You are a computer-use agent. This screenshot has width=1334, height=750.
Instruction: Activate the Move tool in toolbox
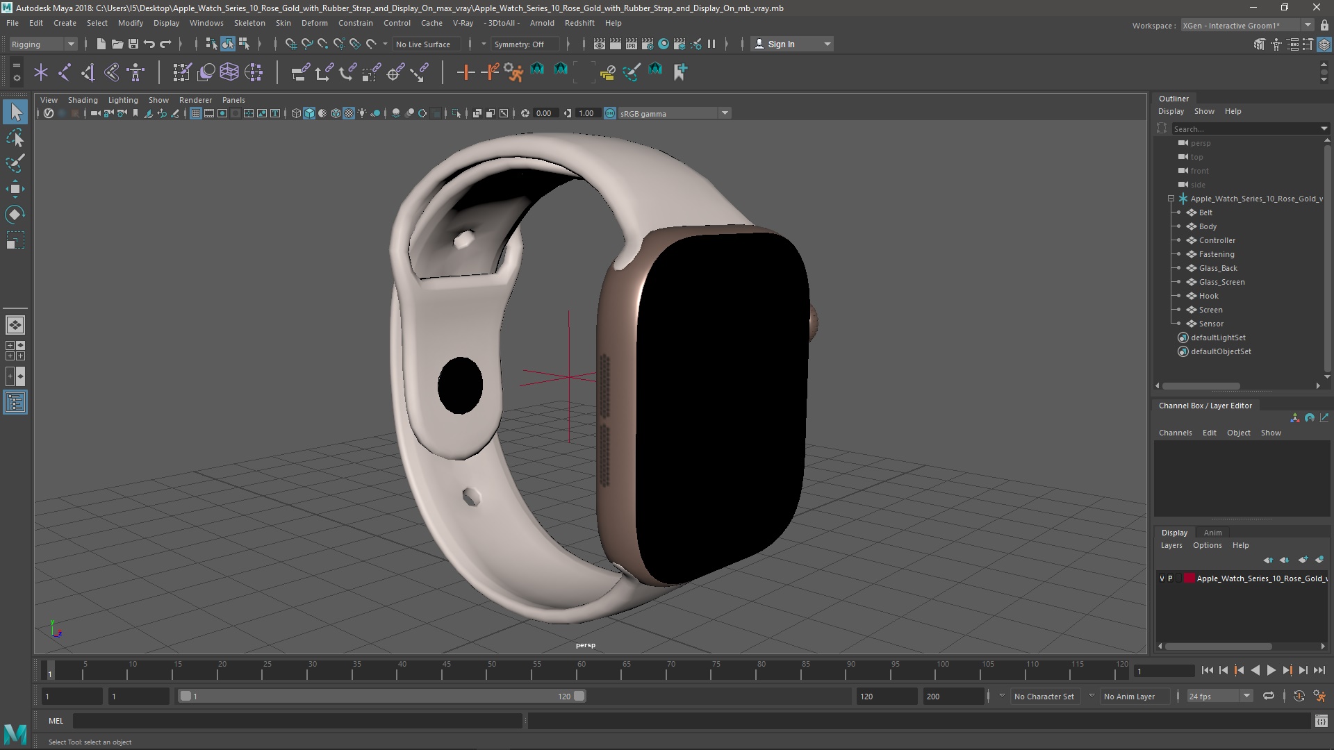15,189
